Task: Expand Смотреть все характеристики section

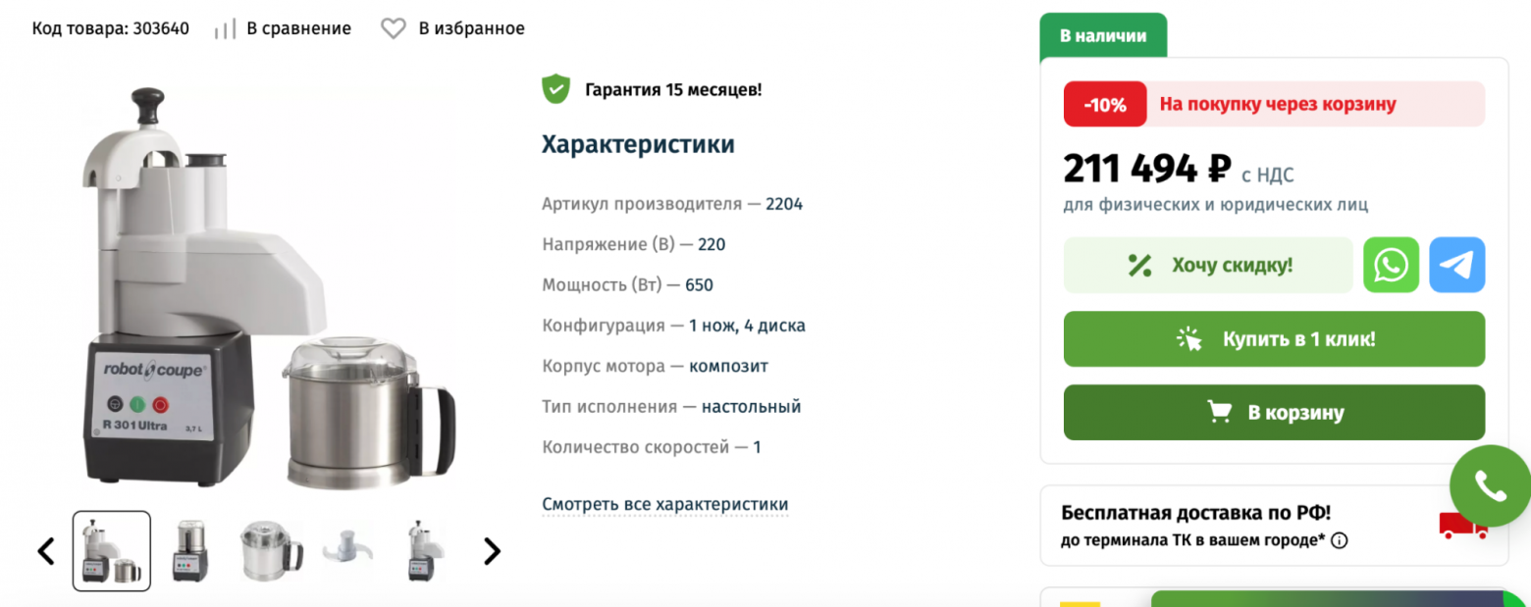Action: [664, 502]
